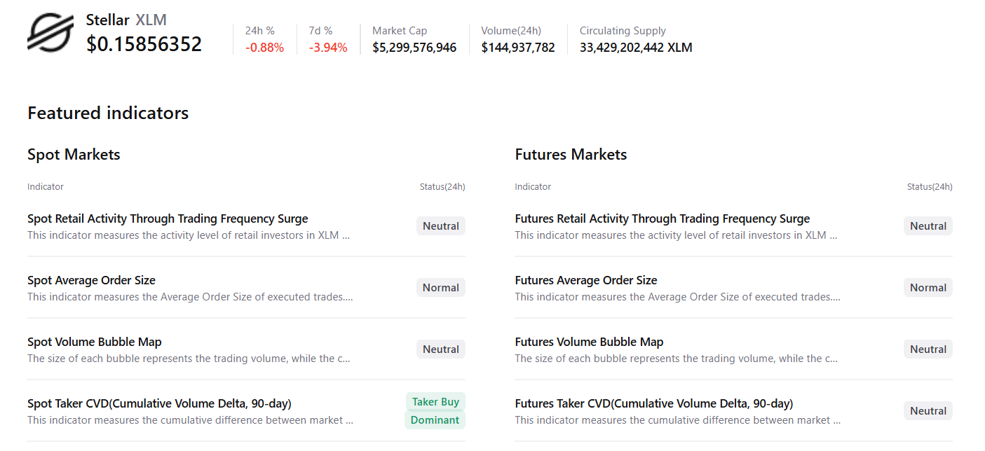The image size is (985, 451).
Task: Click Indicator column header in Futures Markets
Action: [x=533, y=187]
